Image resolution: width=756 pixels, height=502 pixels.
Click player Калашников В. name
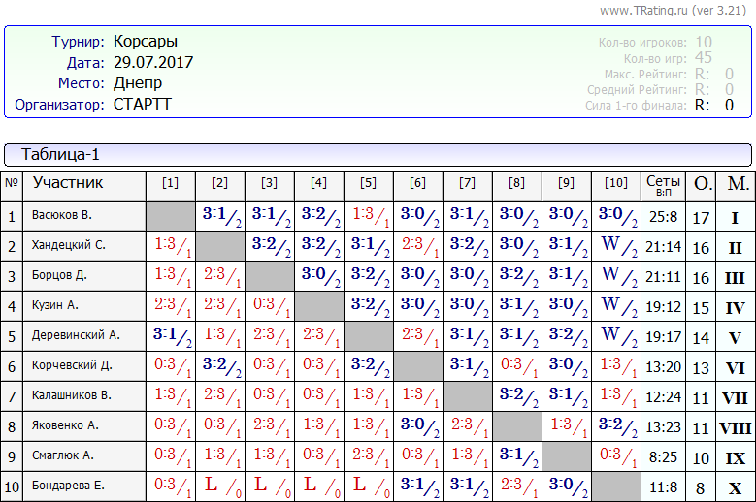pyautogui.click(x=71, y=396)
